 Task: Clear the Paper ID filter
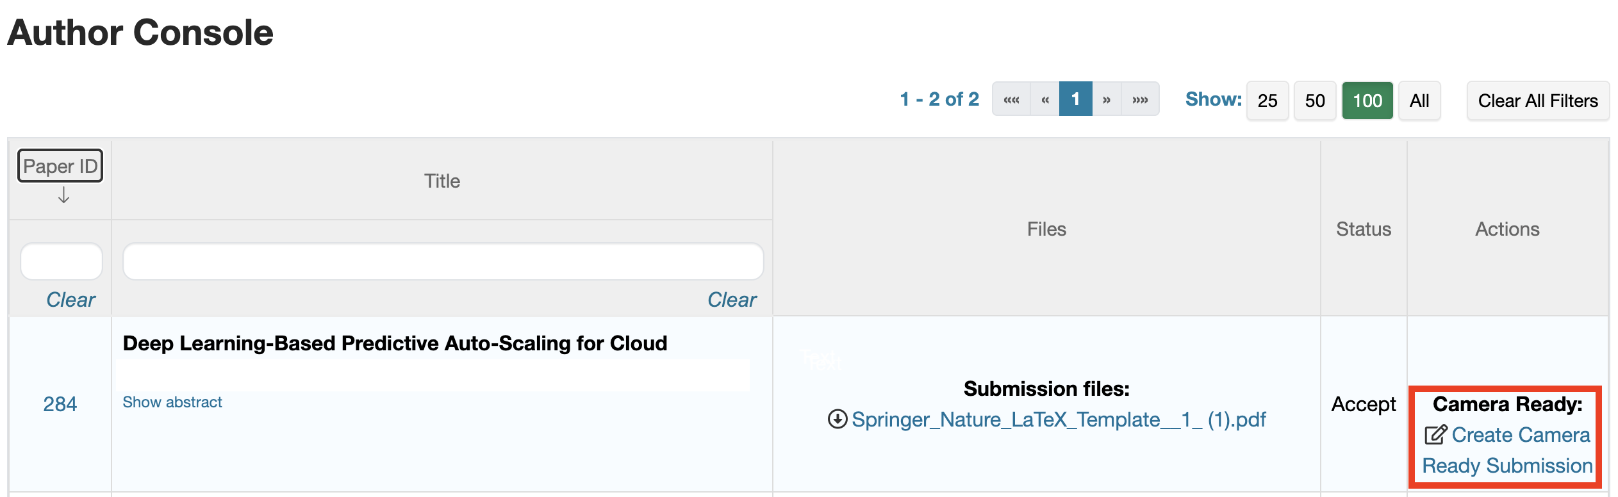(70, 300)
